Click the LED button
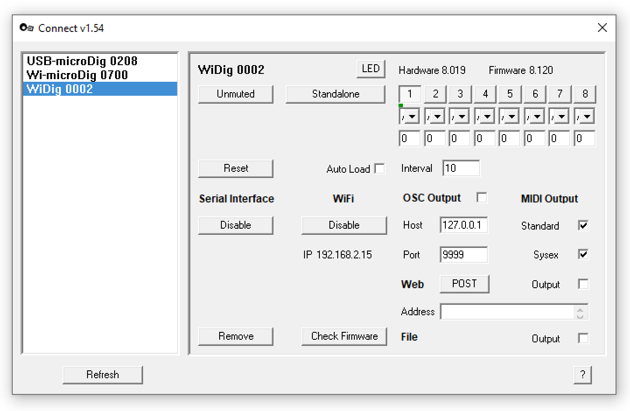The height and width of the screenshot is (411, 630). click(371, 69)
